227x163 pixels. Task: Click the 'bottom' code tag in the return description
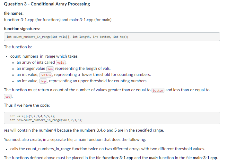tap(158, 91)
